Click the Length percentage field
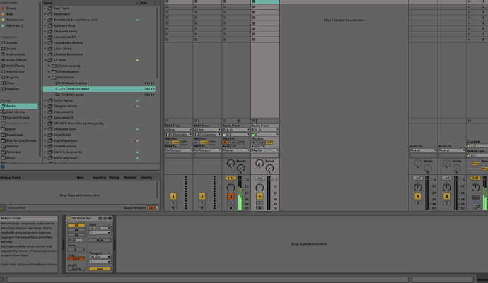This screenshot has width=488, height=283. [76, 269]
